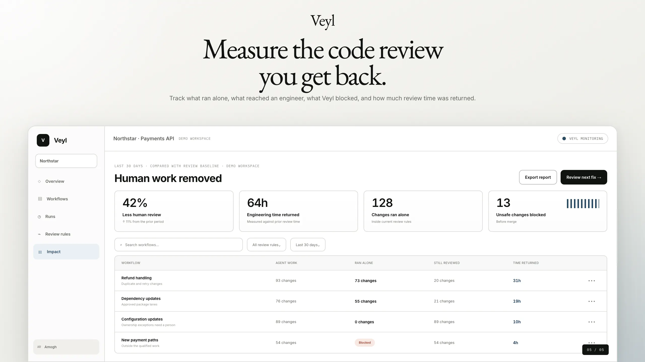Click the 42% Less human review card

[174, 211]
